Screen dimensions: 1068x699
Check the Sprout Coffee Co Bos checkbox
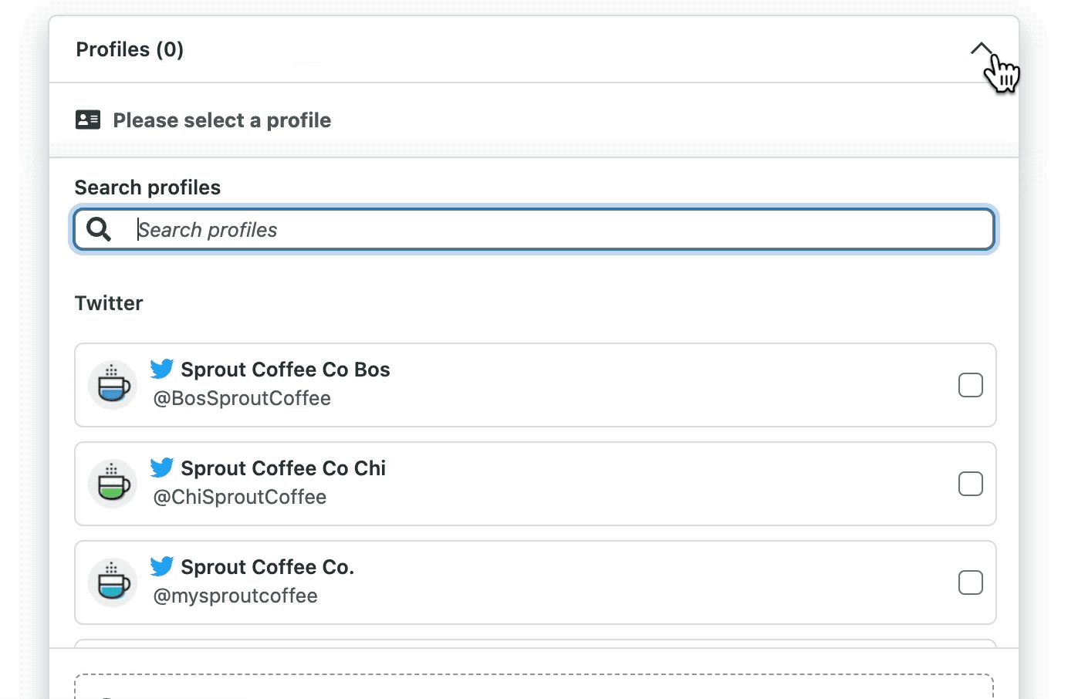970,385
